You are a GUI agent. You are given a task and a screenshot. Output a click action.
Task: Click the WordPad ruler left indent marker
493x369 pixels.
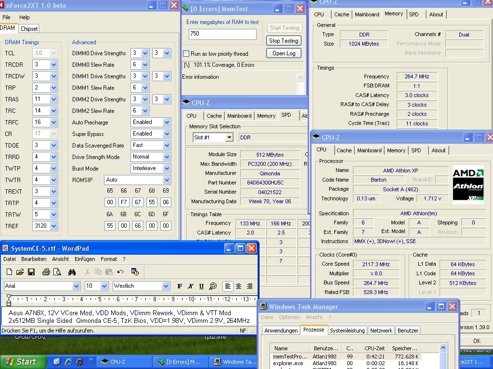pos(9,300)
